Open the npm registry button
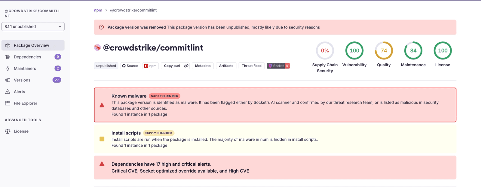Viewport: 481px width, 187px height. point(150,66)
